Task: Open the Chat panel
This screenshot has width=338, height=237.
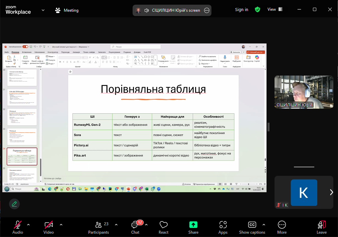Action: [135, 228]
